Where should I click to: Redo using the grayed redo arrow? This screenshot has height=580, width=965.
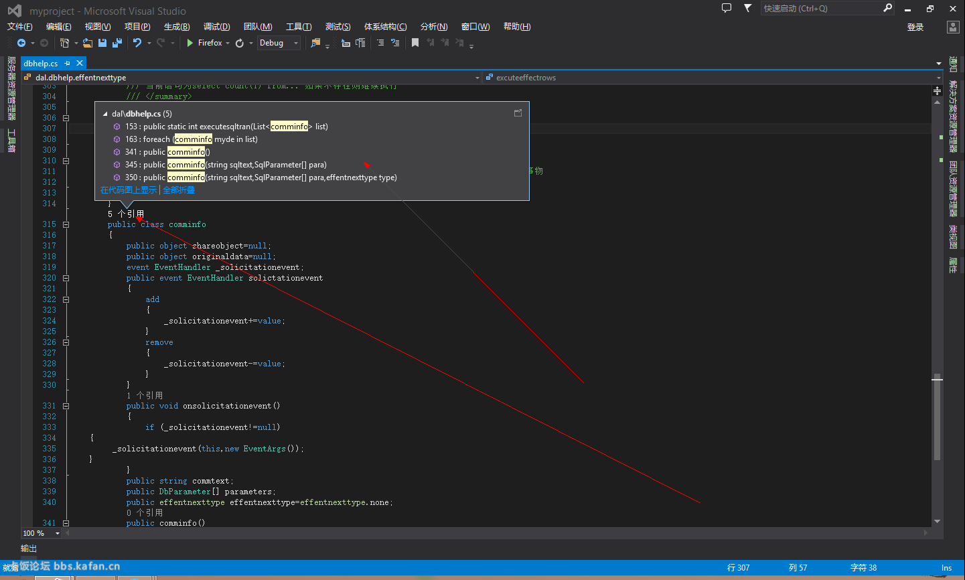pos(161,43)
